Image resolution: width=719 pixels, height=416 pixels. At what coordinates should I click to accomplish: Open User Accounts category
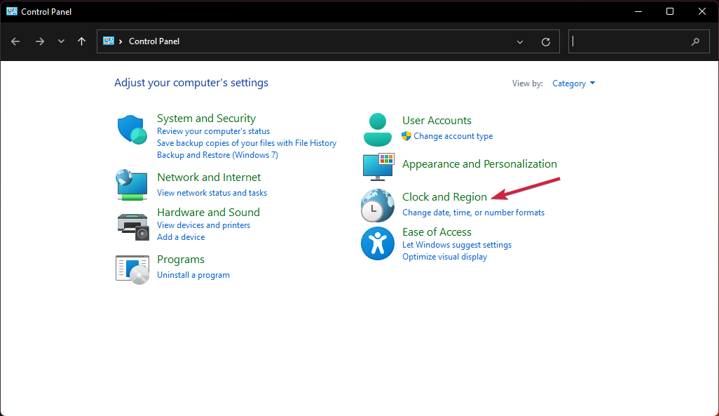[437, 120]
